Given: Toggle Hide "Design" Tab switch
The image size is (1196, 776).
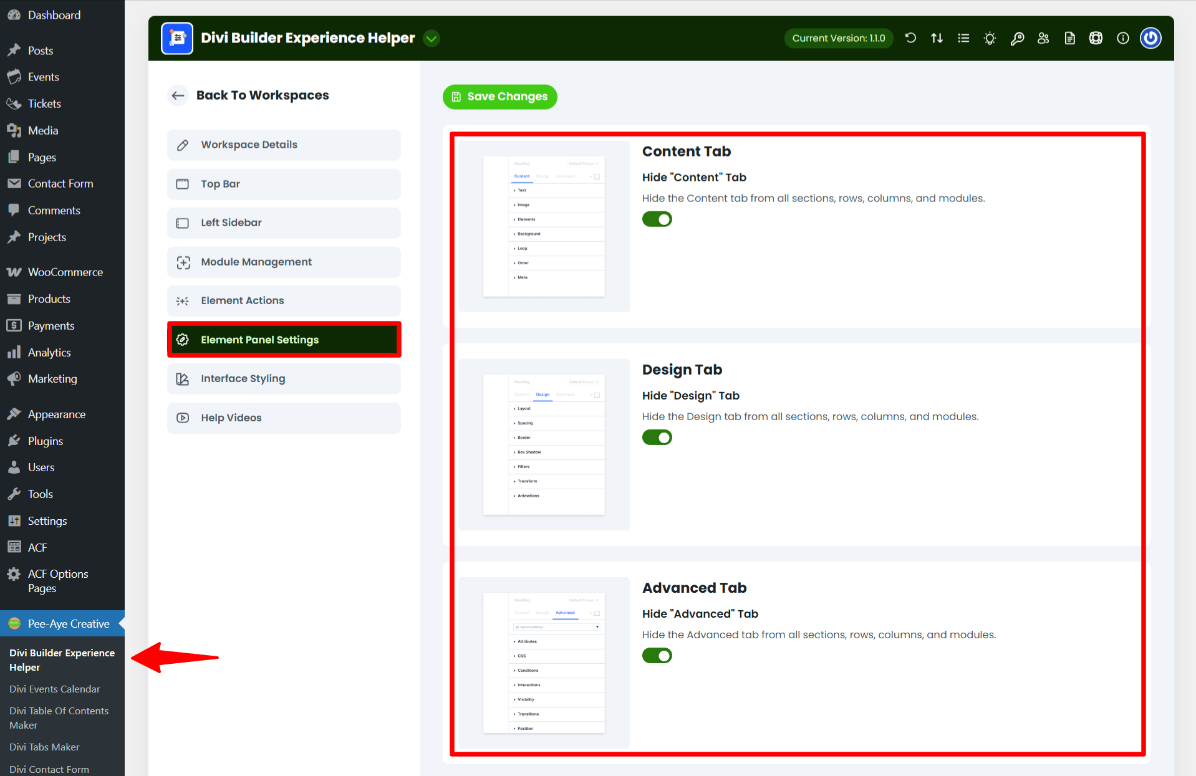Looking at the screenshot, I should pyautogui.click(x=657, y=438).
